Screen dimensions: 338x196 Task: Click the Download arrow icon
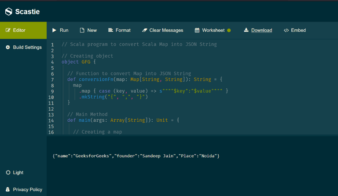[246, 30]
